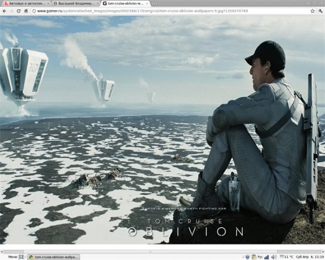Viewport: 325px width, 260px height.
Task: Click the network signal tray icon
Action: pos(267,256)
